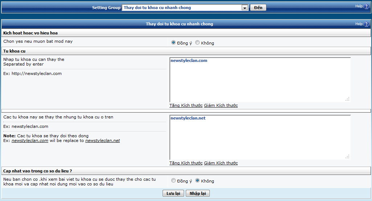Viewport: 372px width, 201px height.
Task: Expand the Setting Group dropdown arrow
Action: (245, 8)
